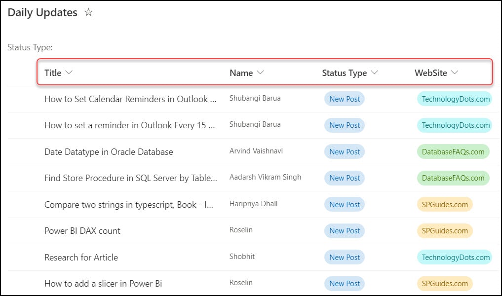Open 'How to set a reminder in Outlook Every 15' item
The width and height of the screenshot is (502, 296).
[x=130, y=125]
